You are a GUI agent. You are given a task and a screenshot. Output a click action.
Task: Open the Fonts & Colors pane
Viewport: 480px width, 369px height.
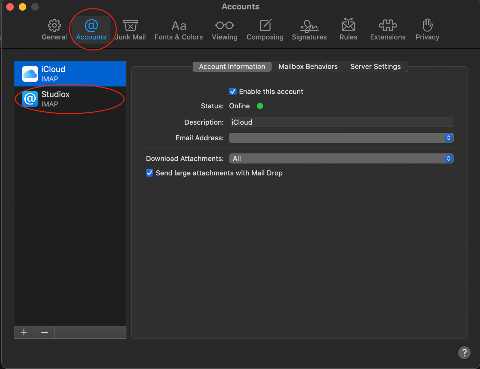pos(179,30)
